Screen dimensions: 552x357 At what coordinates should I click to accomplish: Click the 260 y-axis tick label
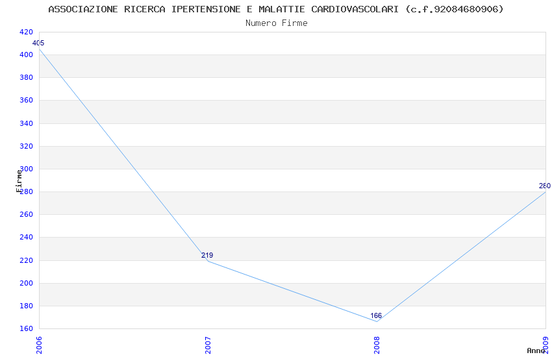(27, 215)
